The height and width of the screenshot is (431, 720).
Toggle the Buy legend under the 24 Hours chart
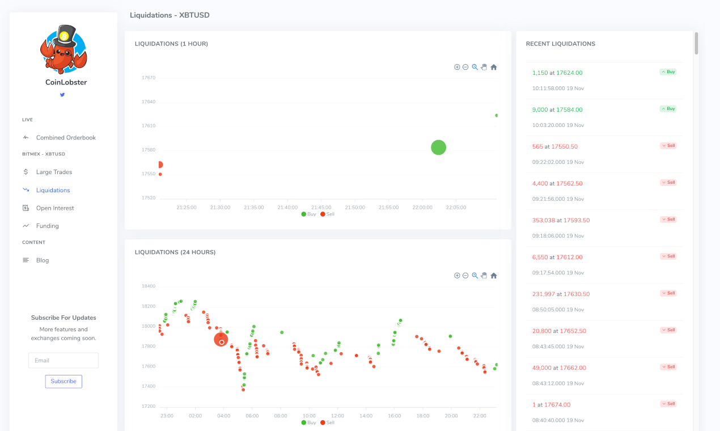pos(308,422)
